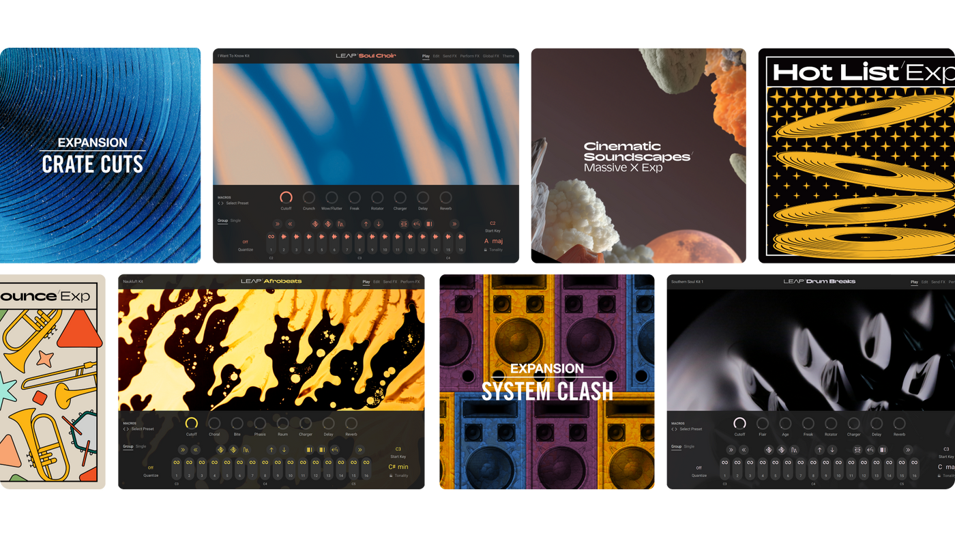Click I Want To Know Kit preset name

[x=233, y=56]
